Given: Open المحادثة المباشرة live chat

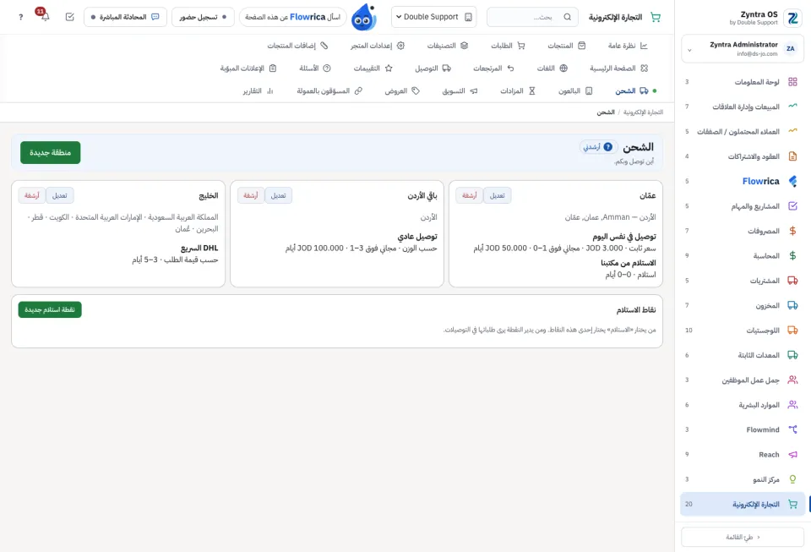Looking at the screenshot, I should [x=125, y=17].
